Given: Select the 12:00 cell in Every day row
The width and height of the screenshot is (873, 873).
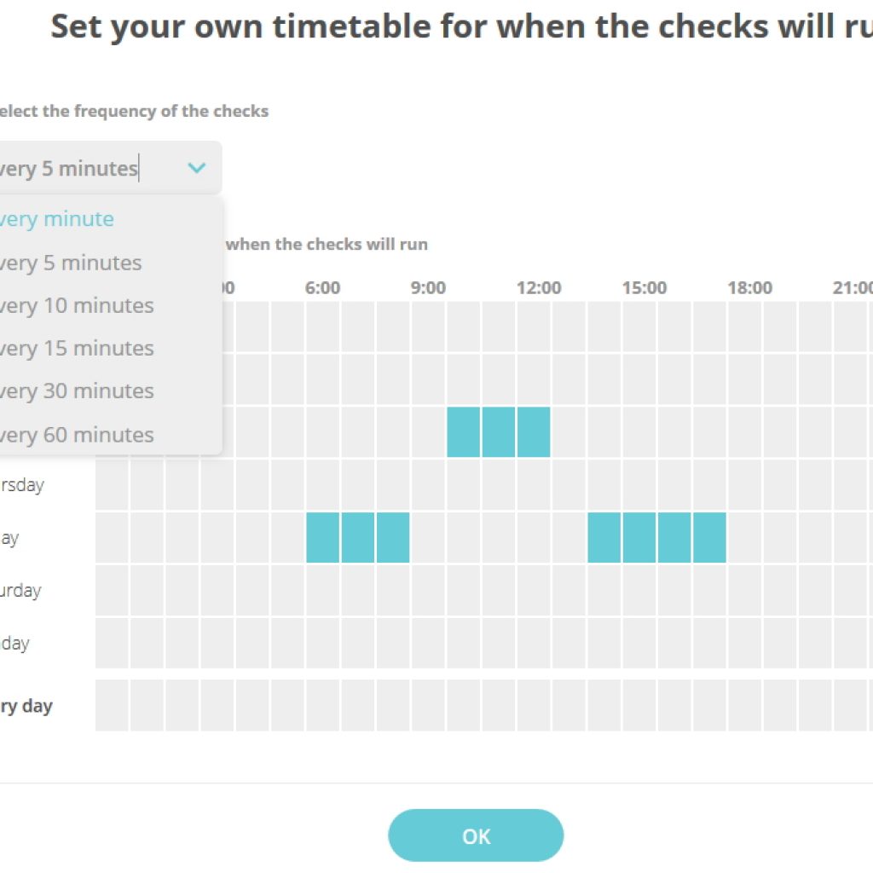Looking at the screenshot, I should click(534, 705).
